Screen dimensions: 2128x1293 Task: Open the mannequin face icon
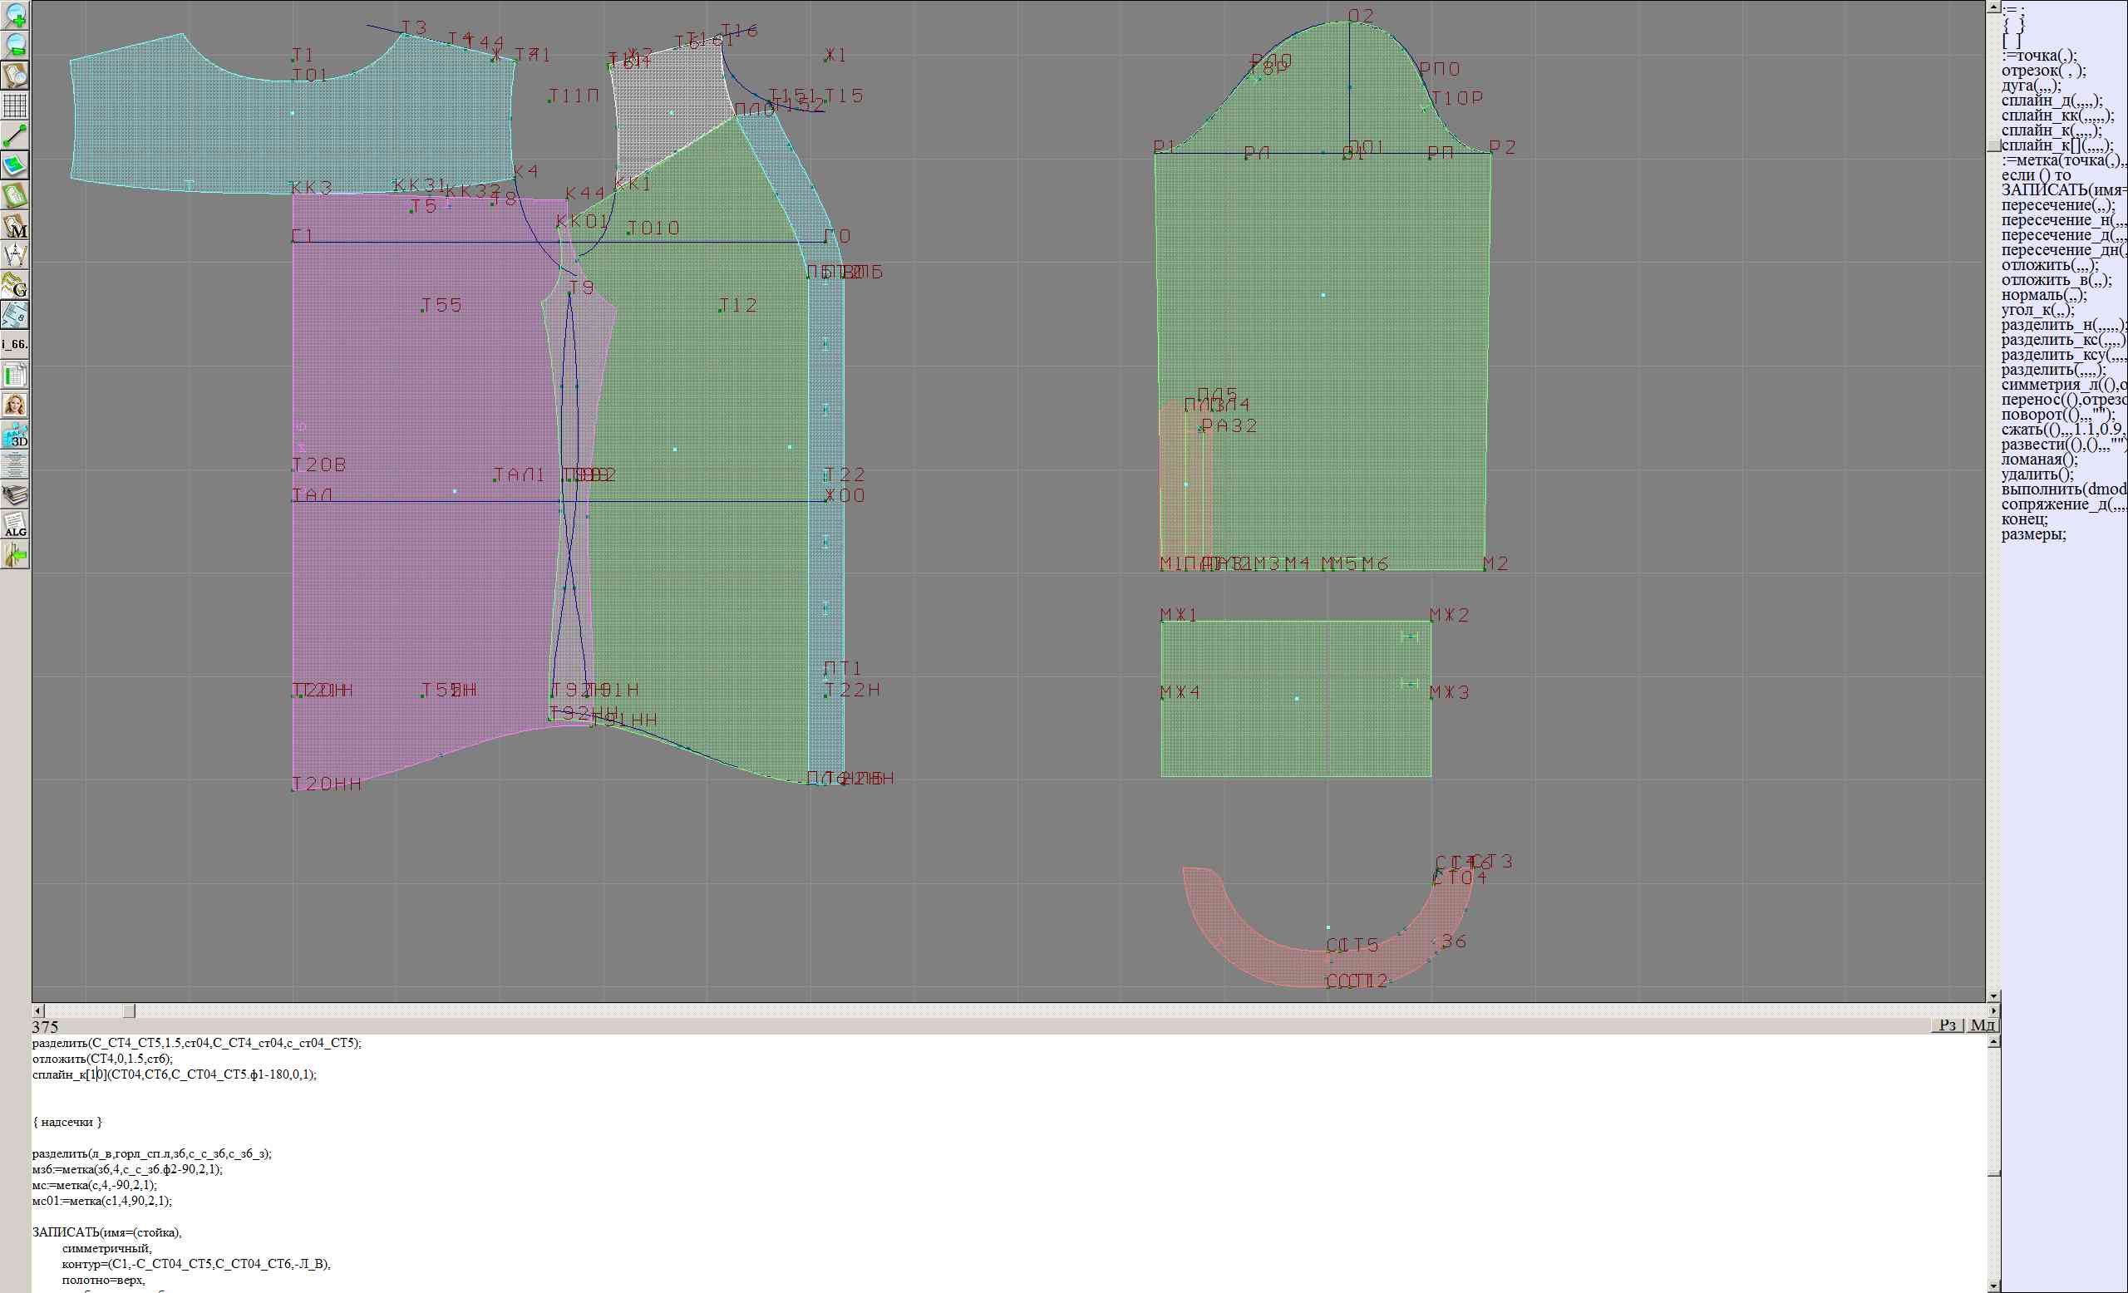(15, 405)
